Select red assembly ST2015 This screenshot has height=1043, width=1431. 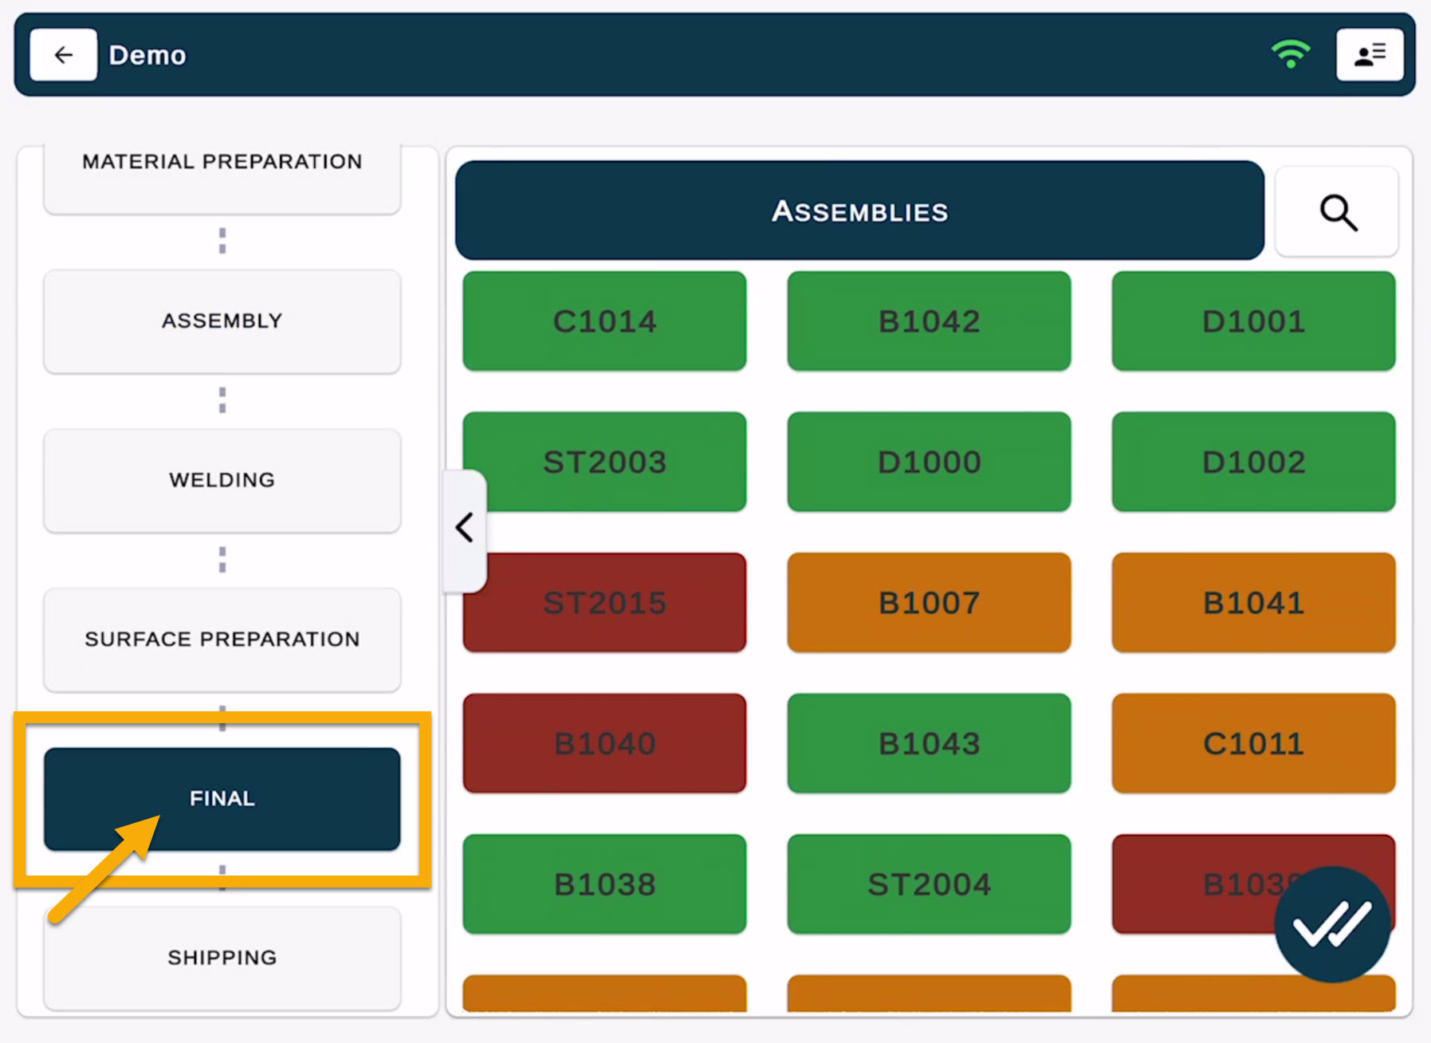(x=614, y=603)
